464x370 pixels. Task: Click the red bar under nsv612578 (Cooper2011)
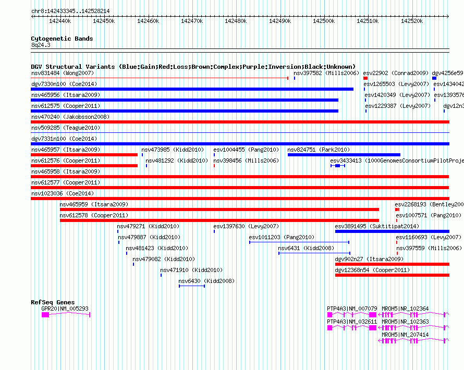point(219,220)
